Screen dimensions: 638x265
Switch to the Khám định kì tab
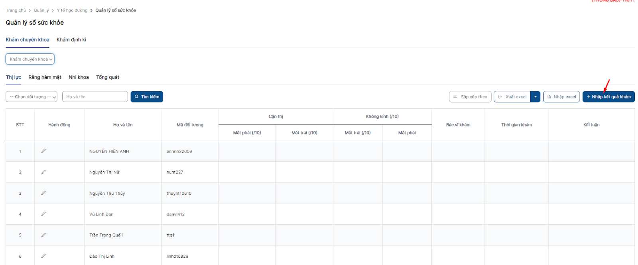tap(71, 40)
